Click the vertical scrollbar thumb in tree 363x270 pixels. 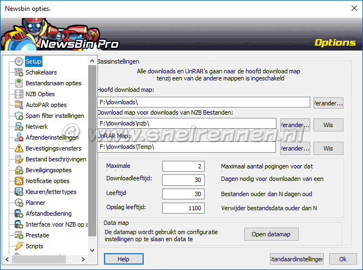pyautogui.click(x=92, y=150)
